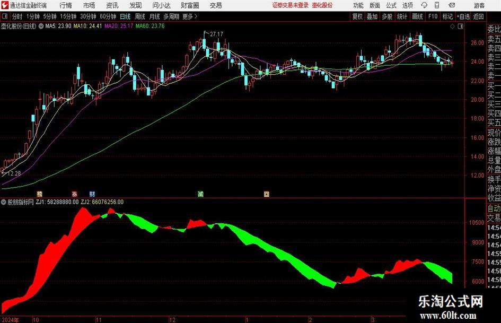Click the 游客 guest account label

[x=479, y=5]
